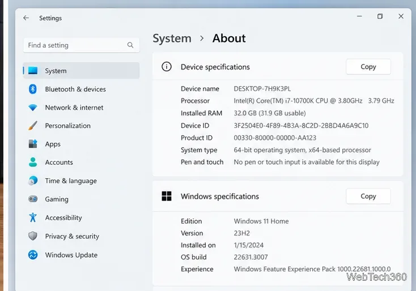Select the 64-bit operating system text
Screen dimensions: 416x291
(x=302, y=150)
